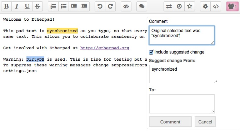Open import/export via the arrows icon
The width and height of the screenshot is (240, 132).
tap(169, 6)
